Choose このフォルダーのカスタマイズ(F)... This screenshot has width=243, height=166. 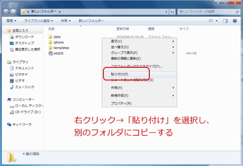point(139,66)
